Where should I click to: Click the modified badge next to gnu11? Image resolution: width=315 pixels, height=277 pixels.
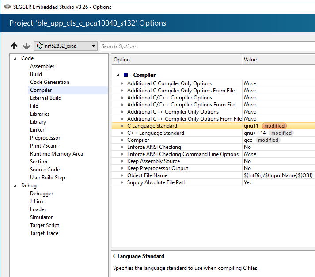click(x=274, y=126)
